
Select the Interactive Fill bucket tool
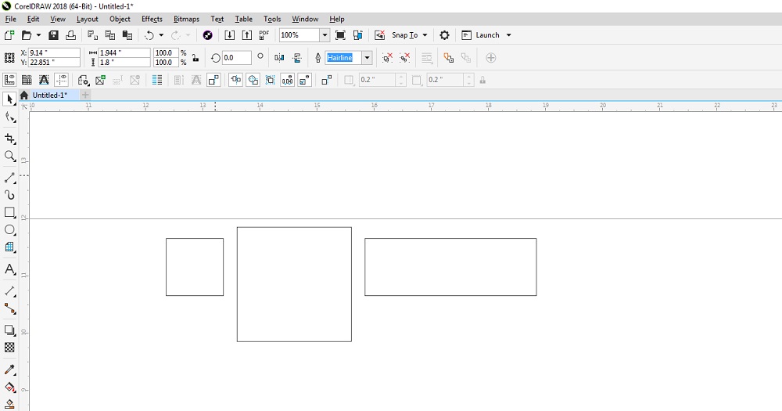coord(9,387)
